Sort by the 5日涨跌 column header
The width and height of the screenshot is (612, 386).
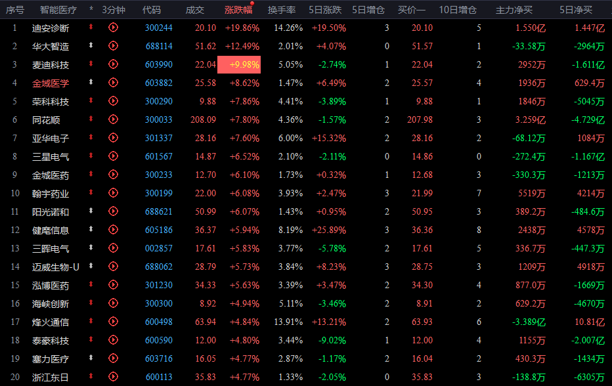[325, 10]
